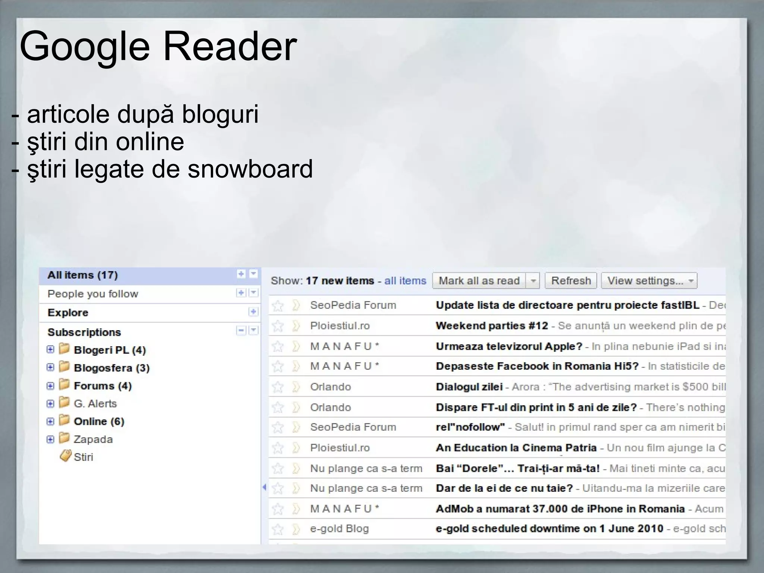Star the Dialogul zilei item
The width and height of the screenshot is (764, 573).
click(278, 387)
